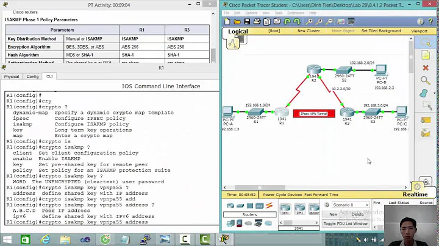Viewport: 439px width, 246px height.
Task: Click router R1 in the topology
Action: 282,112
